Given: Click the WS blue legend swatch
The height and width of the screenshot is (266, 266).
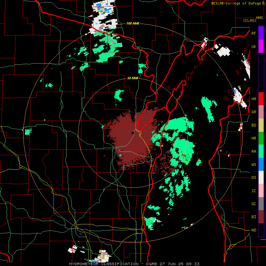Looking at the screenshot, I should pos(261,164).
